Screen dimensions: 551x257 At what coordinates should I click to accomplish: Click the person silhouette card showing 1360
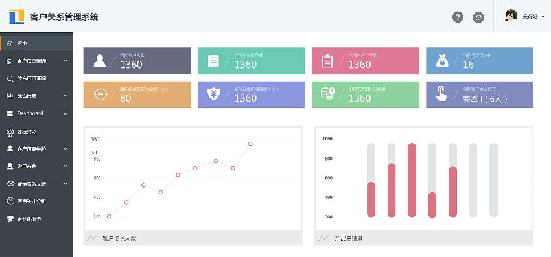137,61
